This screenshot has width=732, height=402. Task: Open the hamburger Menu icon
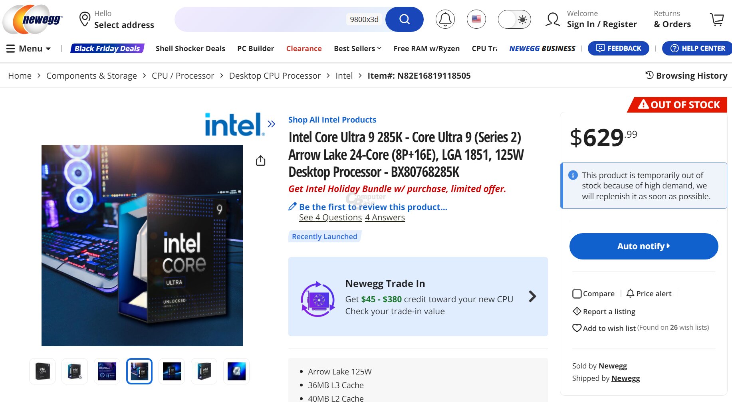(10, 48)
